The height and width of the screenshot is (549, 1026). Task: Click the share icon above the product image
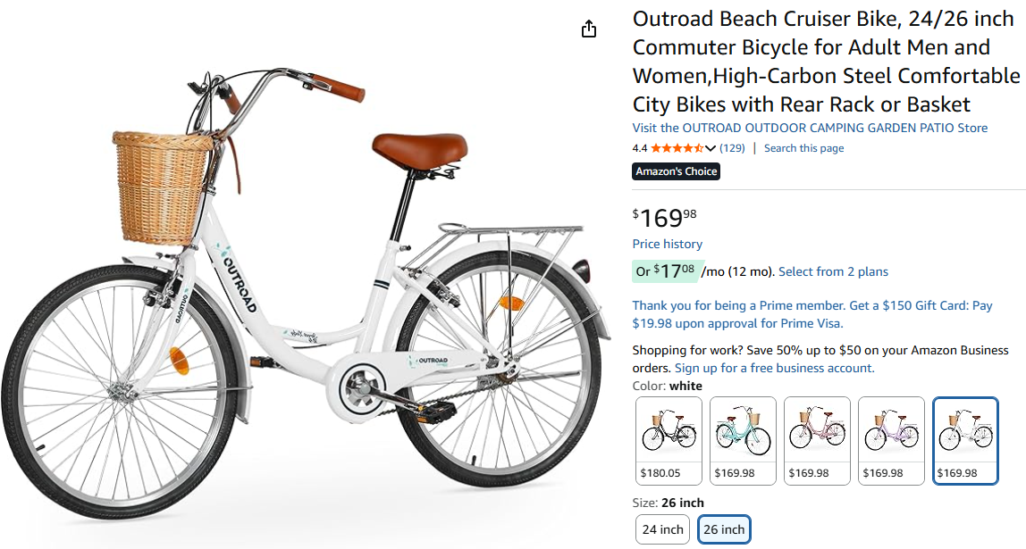[588, 29]
